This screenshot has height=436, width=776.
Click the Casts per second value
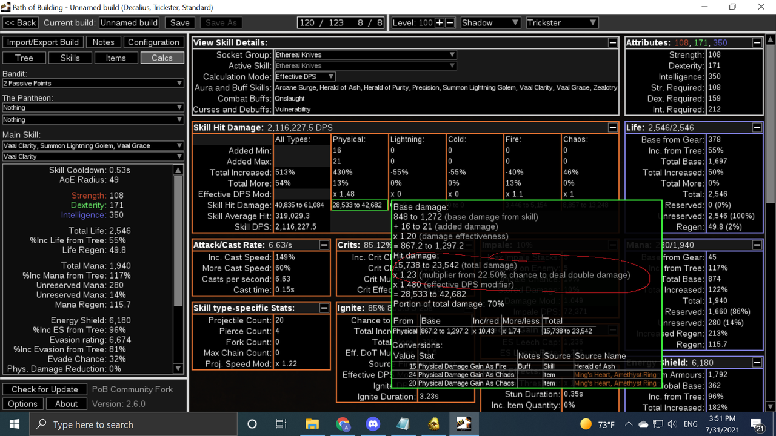(x=301, y=279)
